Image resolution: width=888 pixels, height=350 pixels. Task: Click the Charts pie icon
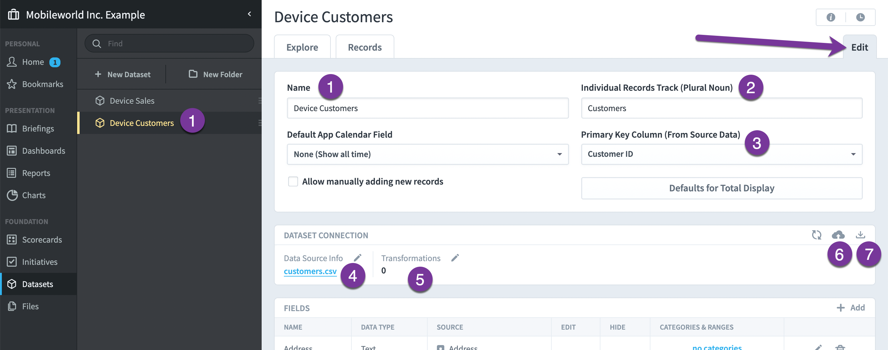12,195
